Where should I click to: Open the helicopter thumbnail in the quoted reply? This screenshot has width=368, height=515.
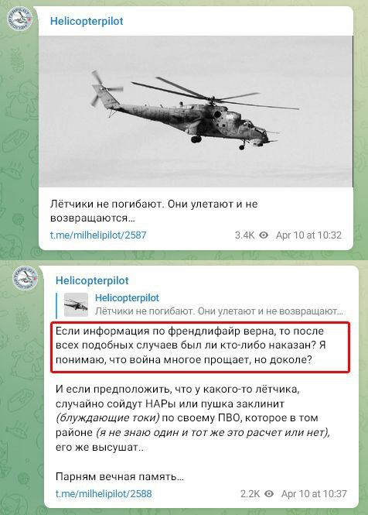(x=76, y=305)
